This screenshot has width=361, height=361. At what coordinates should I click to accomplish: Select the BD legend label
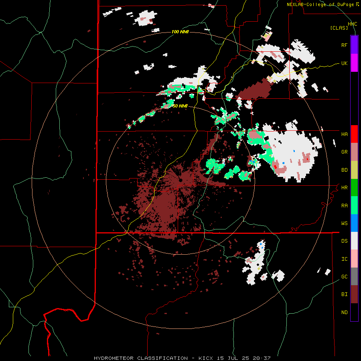coord(344,170)
